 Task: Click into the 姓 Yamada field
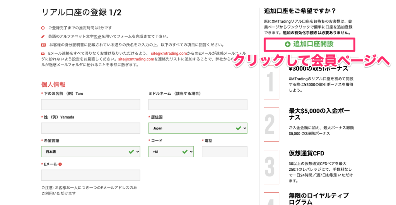point(90,128)
